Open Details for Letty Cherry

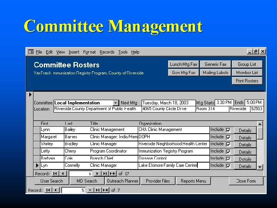tap(245, 152)
